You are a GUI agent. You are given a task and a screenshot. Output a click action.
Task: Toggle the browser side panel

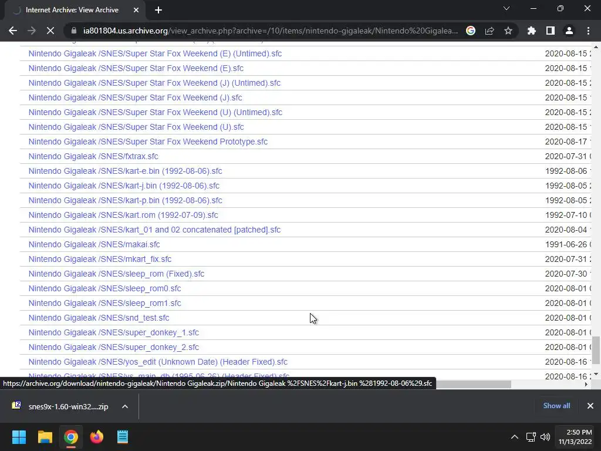551,31
